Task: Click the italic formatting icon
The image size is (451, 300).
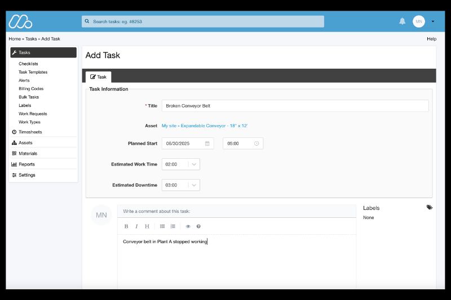Action: pos(136,226)
